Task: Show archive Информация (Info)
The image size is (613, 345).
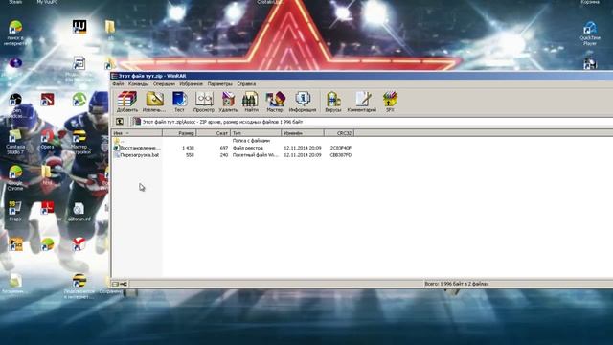Action: [303, 102]
